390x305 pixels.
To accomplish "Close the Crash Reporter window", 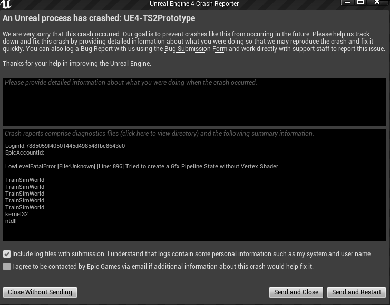I will click(x=378, y=2).
